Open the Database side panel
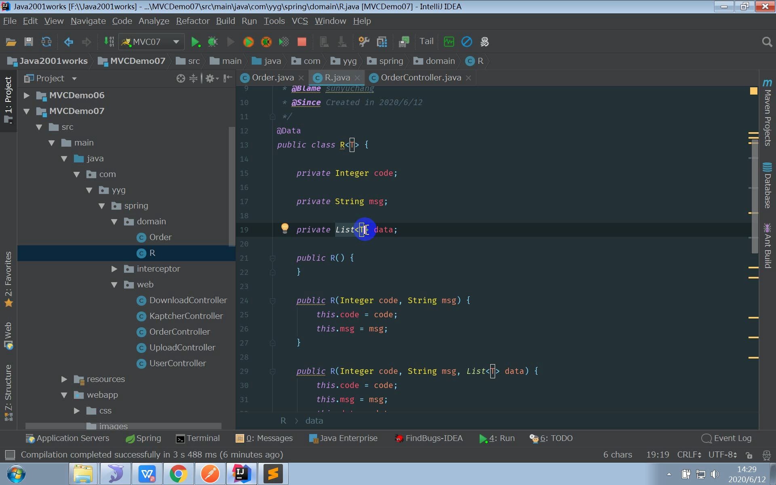Viewport: 776px width, 485px height. [767, 185]
